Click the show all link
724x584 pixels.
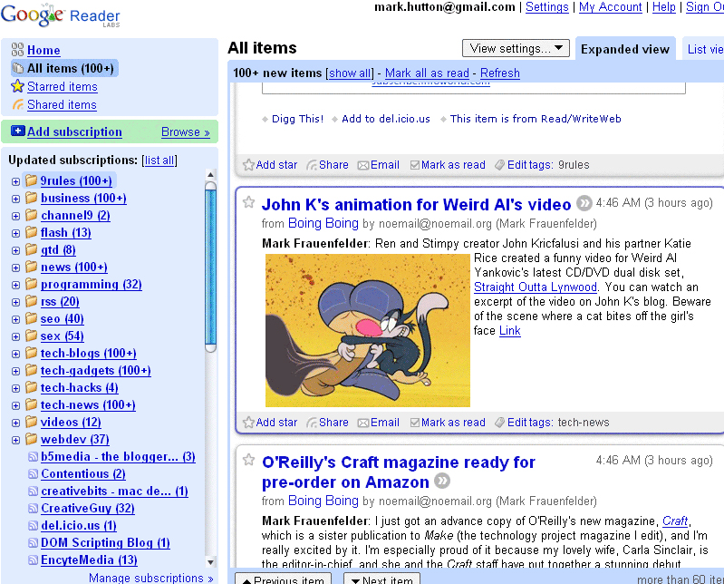[350, 73]
